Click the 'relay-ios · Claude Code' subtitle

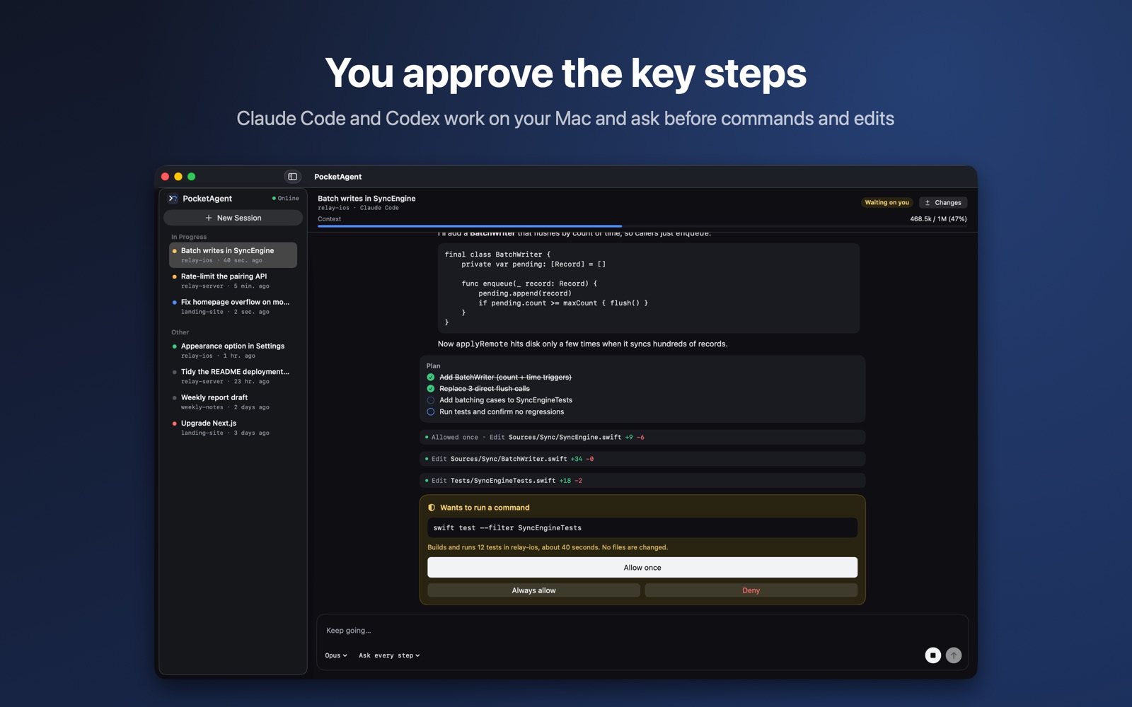point(359,208)
